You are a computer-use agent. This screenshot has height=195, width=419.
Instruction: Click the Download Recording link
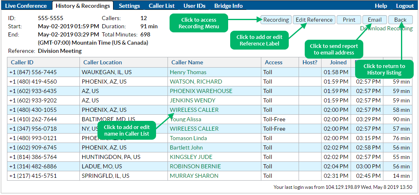[386, 29]
